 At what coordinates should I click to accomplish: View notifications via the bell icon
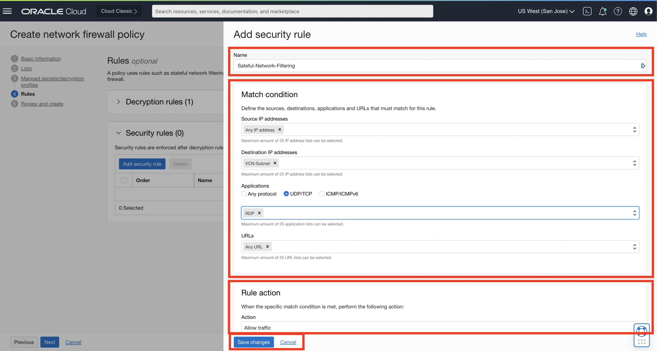pyautogui.click(x=603, y=11)
